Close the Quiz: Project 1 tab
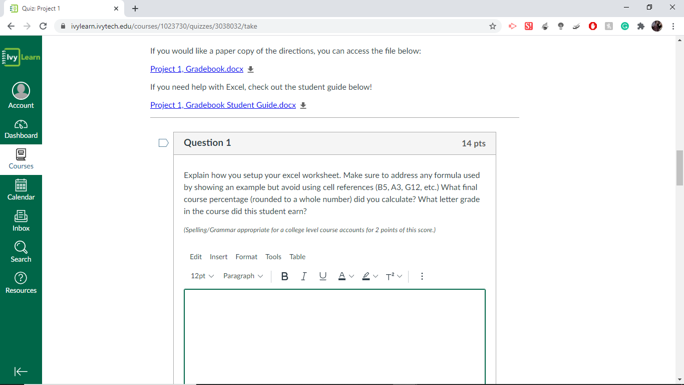This screenshot has width=684, height=385. pos(116,9)
